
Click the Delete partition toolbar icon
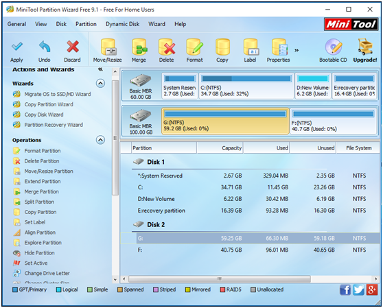click(x=167, y=47)
